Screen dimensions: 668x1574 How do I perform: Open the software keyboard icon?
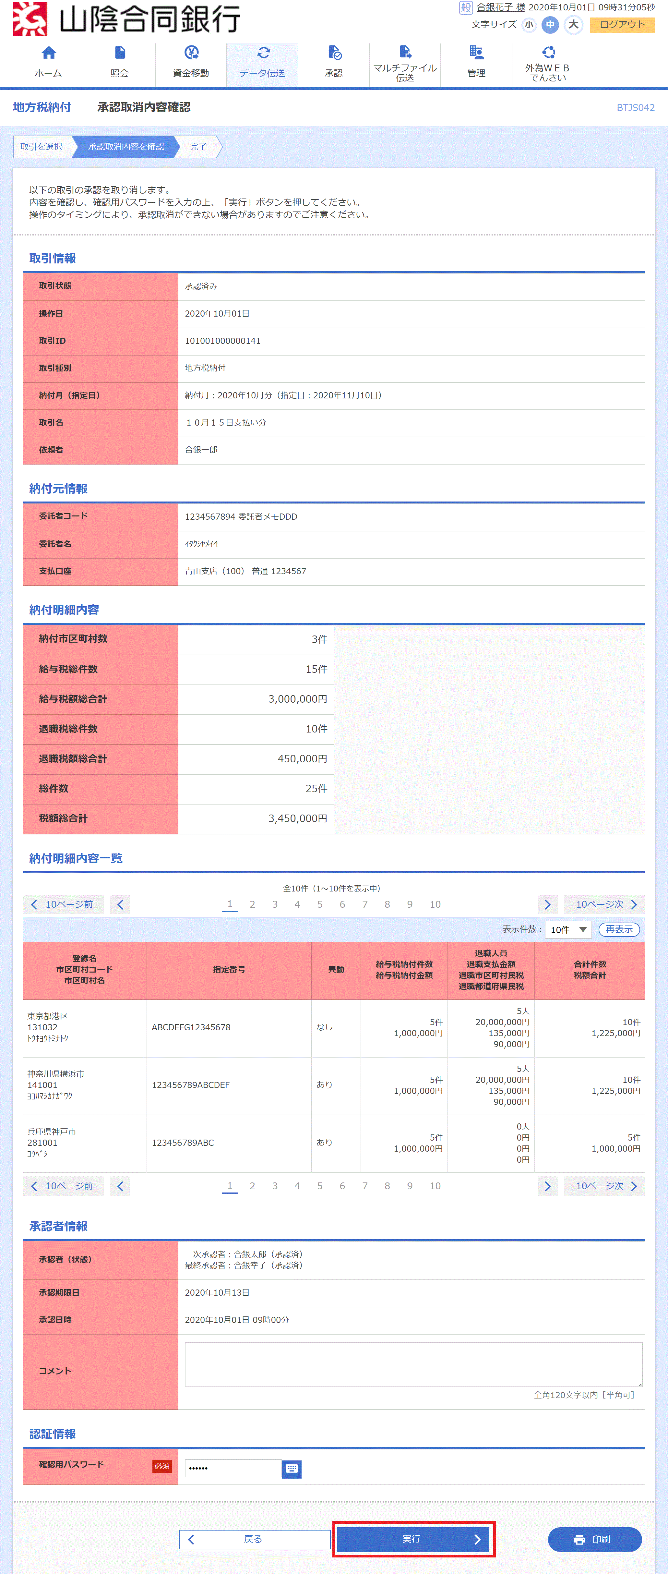pos(292,1469)
